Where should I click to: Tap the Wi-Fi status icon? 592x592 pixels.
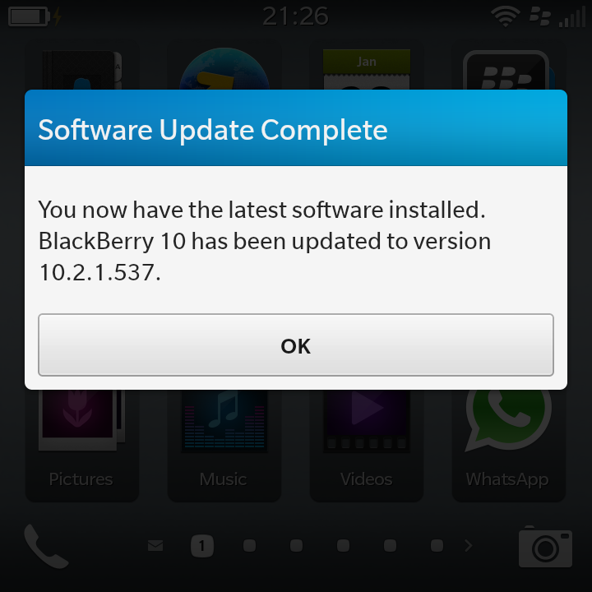click(505, 17)
